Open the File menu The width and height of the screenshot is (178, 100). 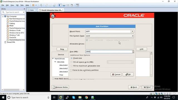[3, 5]
